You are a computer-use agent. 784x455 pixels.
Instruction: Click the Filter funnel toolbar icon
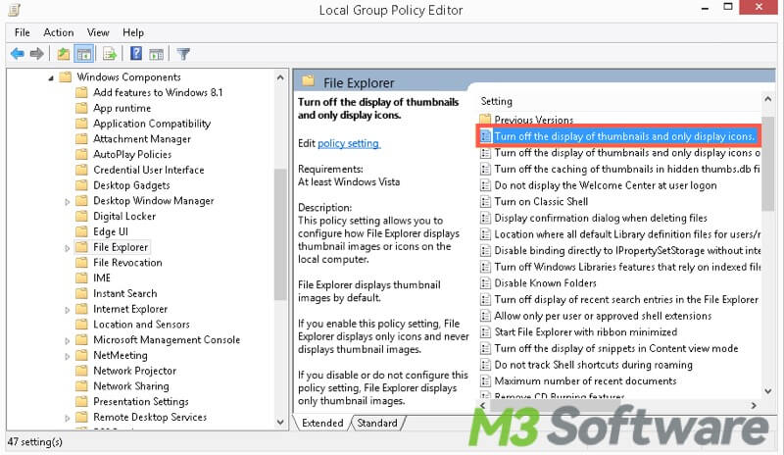point(183,53)
